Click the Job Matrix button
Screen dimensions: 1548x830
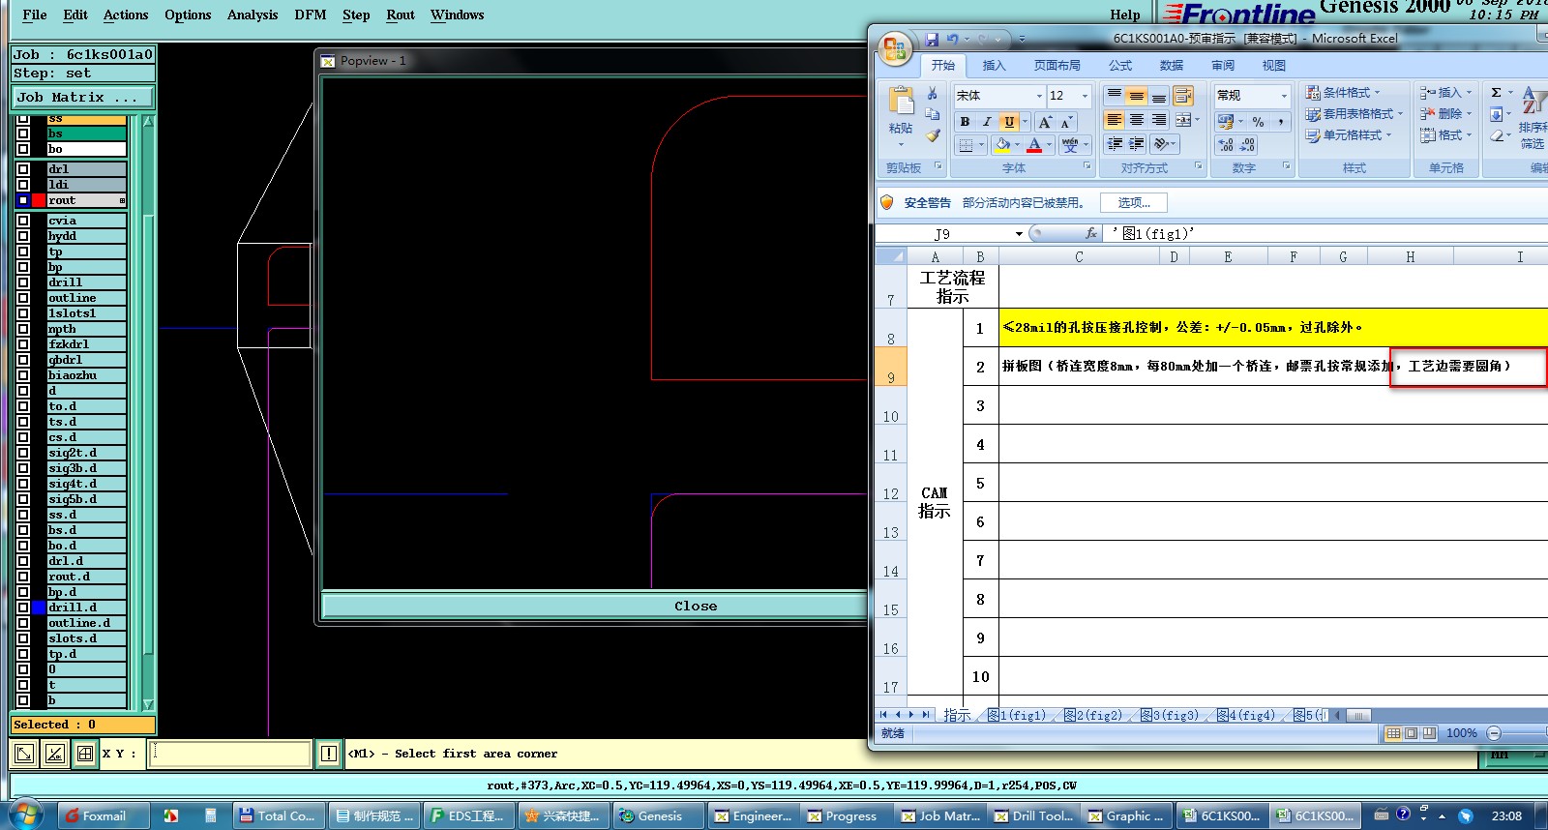82,98
